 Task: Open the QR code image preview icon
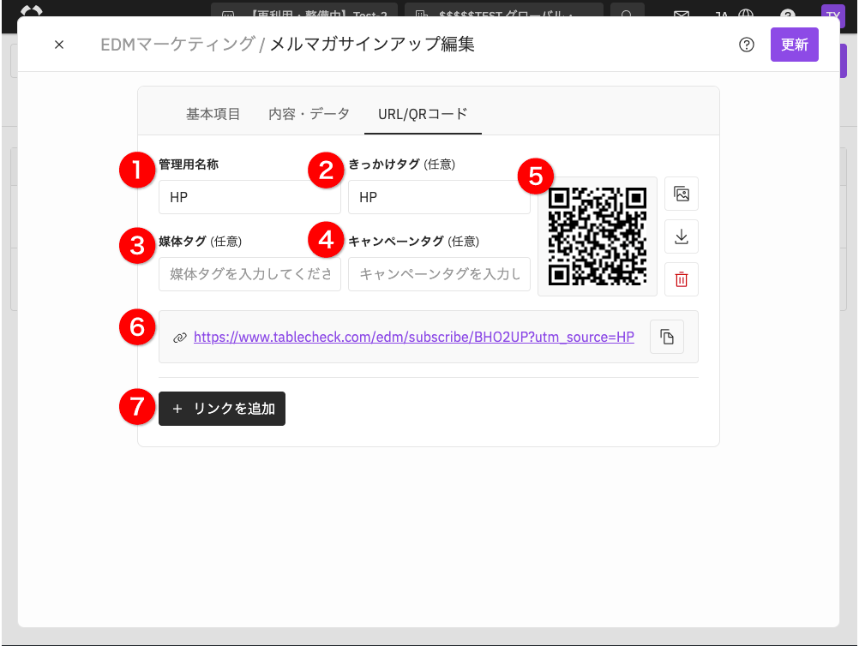click(681, 194)
